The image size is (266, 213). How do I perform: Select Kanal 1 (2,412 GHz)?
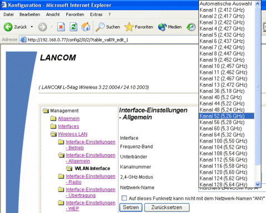(x=227, y=10)
